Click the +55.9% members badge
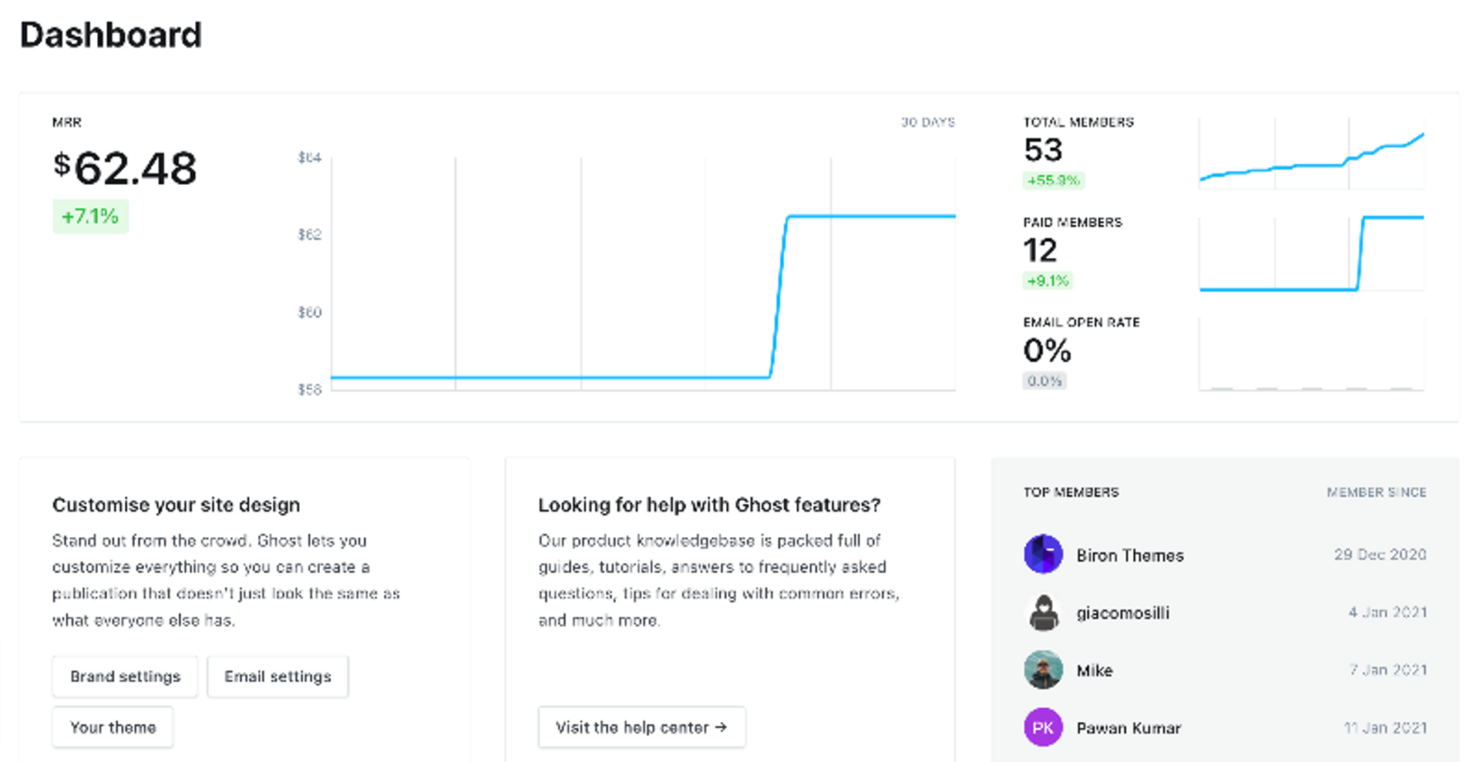The image size is (1480, 762). click(x=1053, y=180)
